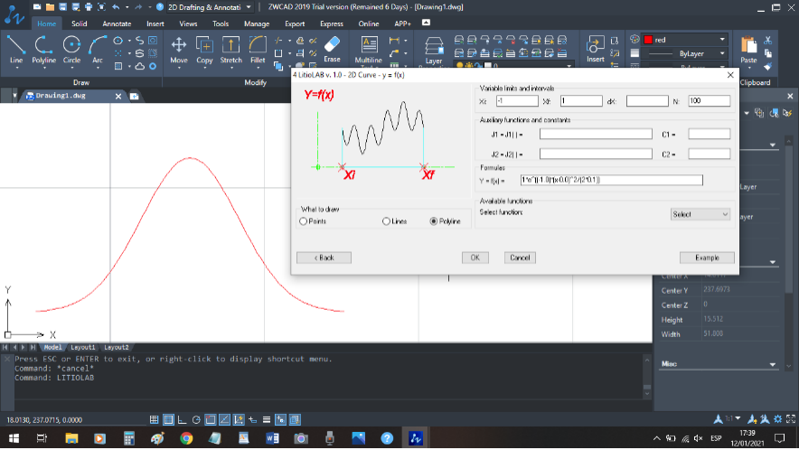Image resolution: width=799 pixels, height=450 pixels.
Task: Click the red color swatch
Action: (x=648, y=40)
